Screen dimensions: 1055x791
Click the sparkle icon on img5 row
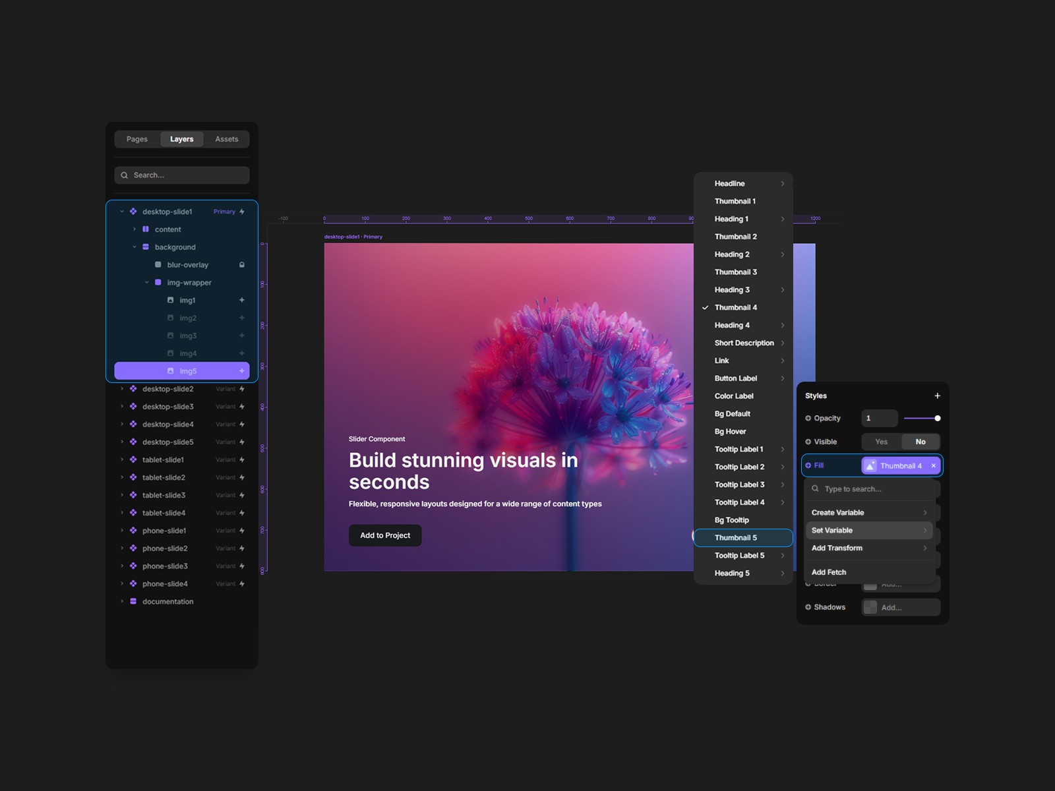[242, 371]
